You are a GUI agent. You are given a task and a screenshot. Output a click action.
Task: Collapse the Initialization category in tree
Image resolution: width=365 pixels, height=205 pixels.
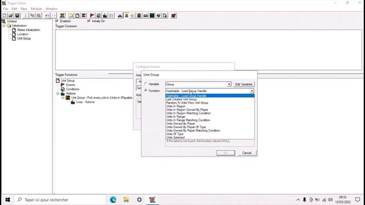pyautogui.click(x=4, y=26)
